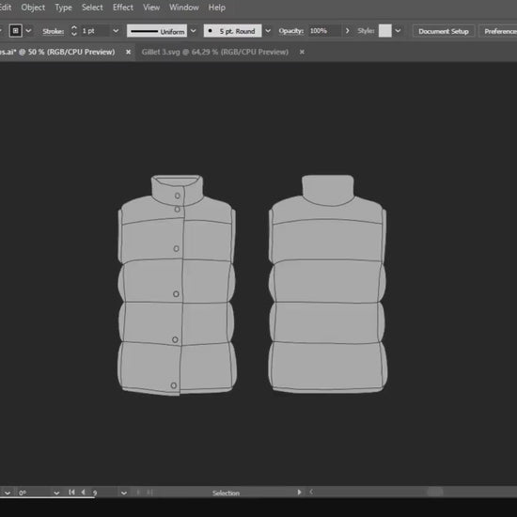Open the 5 pt. Round brush dropdown
Screen dimensions: 517x517
268,31
